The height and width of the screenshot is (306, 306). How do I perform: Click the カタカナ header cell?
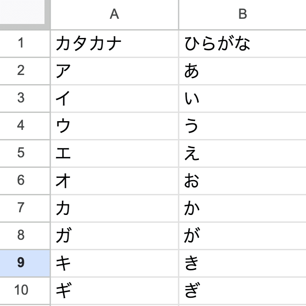click(114, 44)
